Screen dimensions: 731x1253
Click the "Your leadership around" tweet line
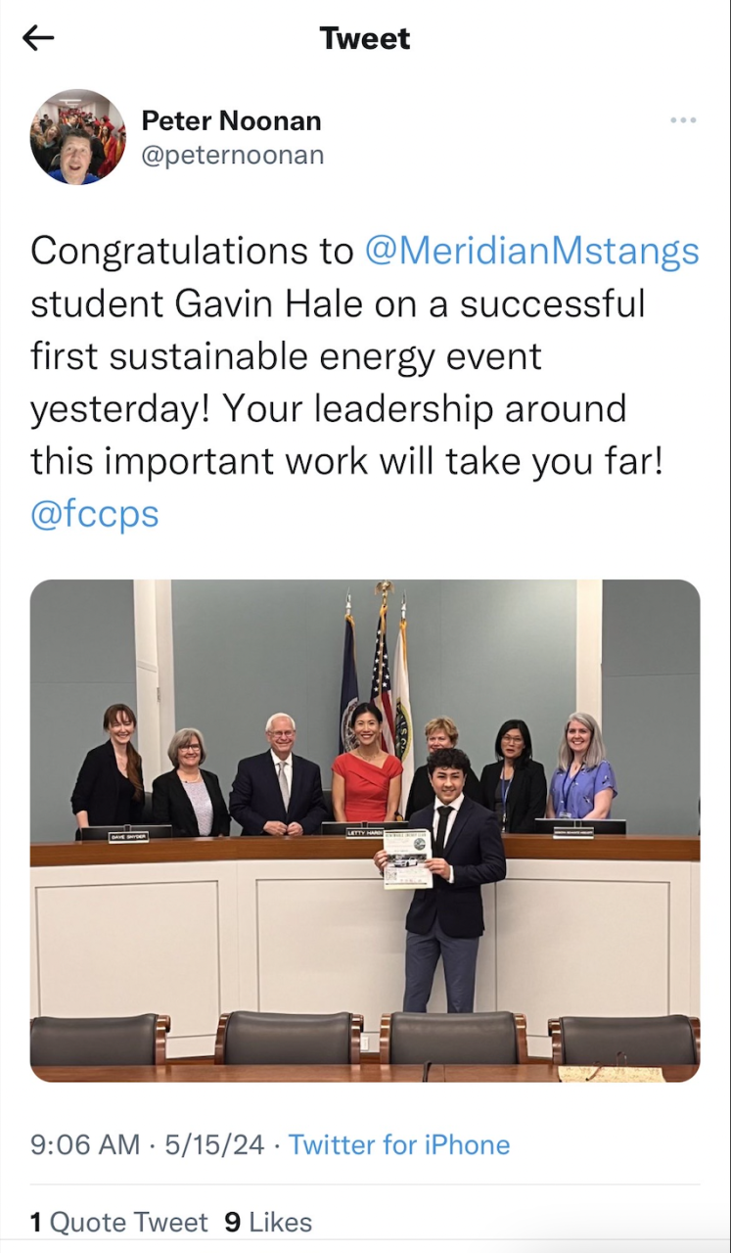click(328, 408)
